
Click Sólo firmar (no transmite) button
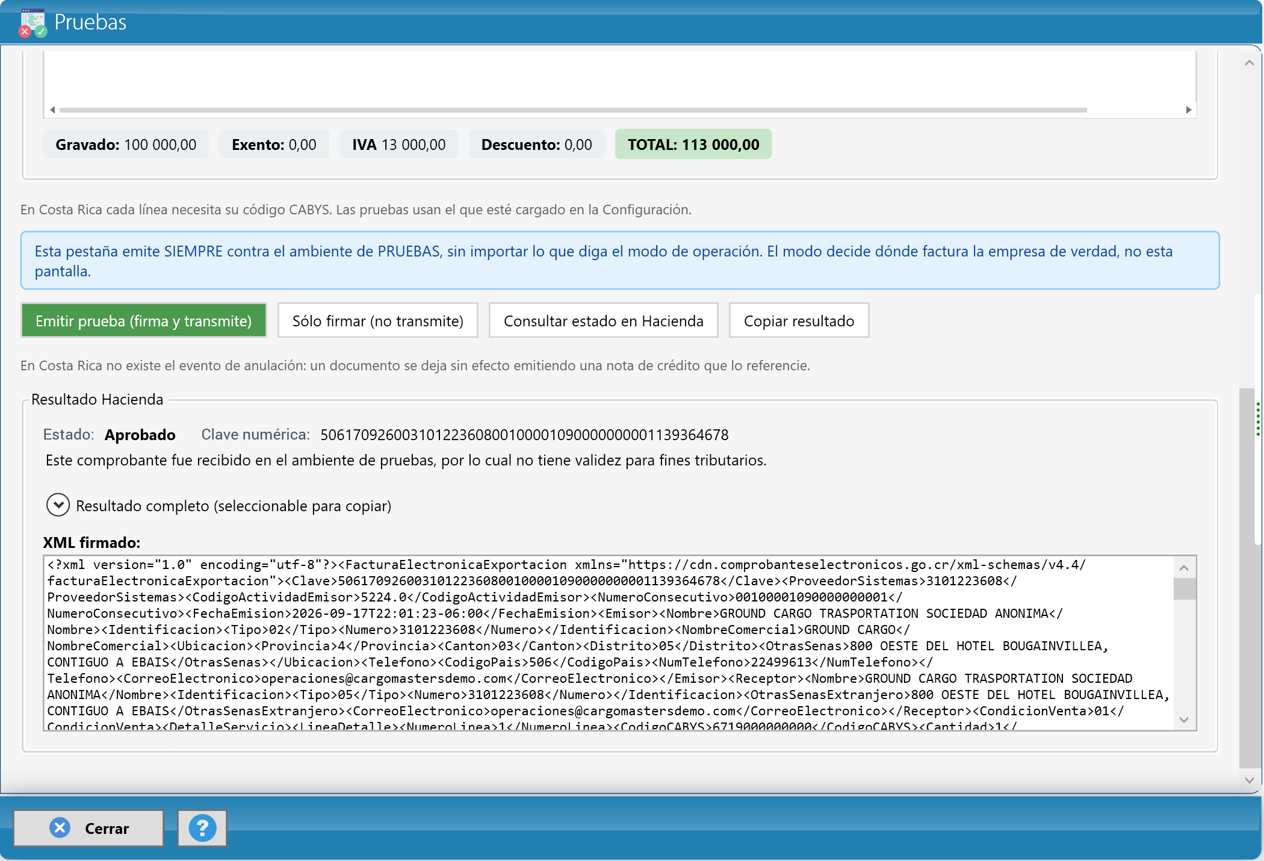pyautogui.click(x=378, y=321)
